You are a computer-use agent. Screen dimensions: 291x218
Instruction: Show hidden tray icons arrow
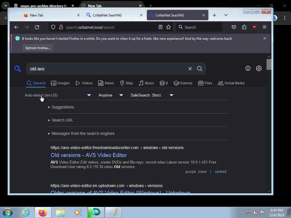(242, 213)
